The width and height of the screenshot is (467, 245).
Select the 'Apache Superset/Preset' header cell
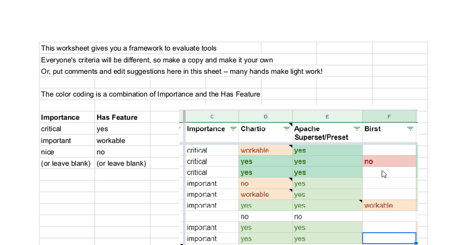pyautogui.click(x=321, y=133)
